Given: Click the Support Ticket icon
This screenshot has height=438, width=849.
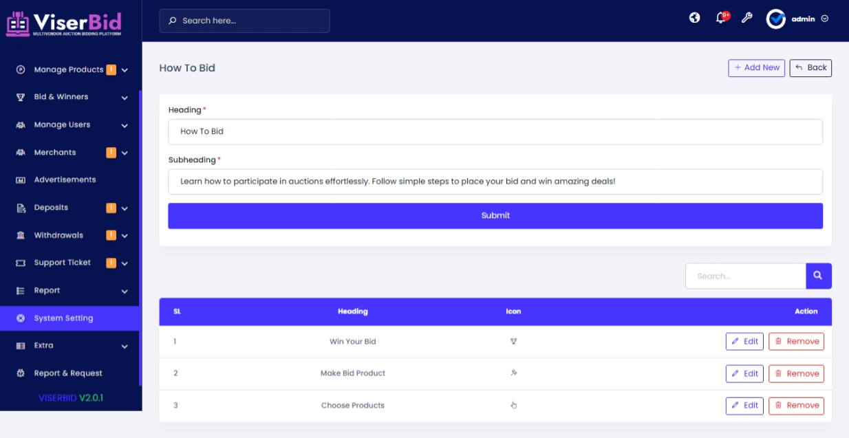Looking at the screenshot, I should pos(21,263).
